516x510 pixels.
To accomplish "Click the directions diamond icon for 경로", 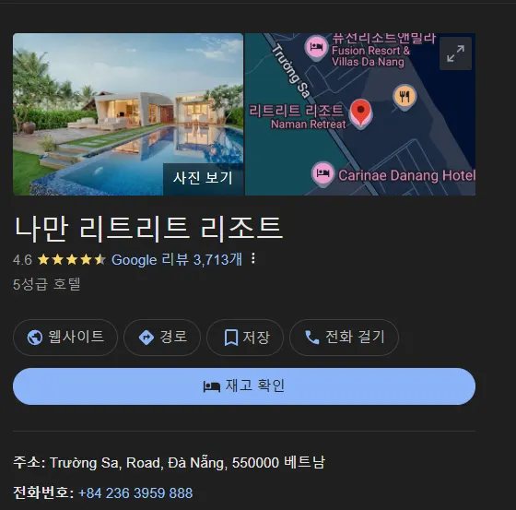I will tap(147, 338).
